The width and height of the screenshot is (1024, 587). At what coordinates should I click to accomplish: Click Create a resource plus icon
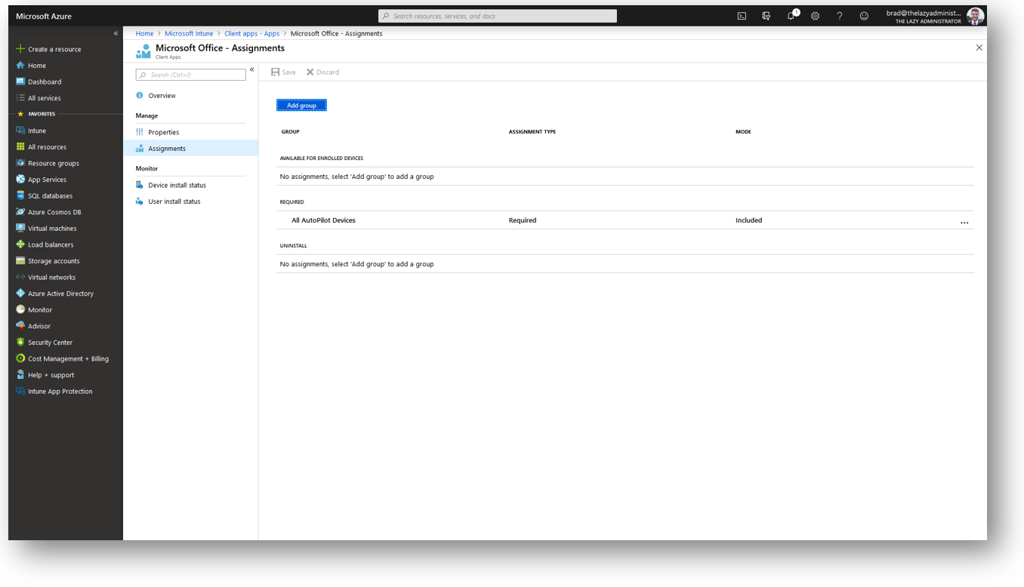[x=20, y=49]
